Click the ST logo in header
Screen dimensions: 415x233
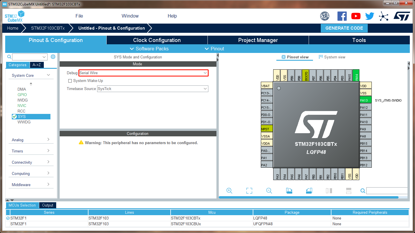coord(402,16)
